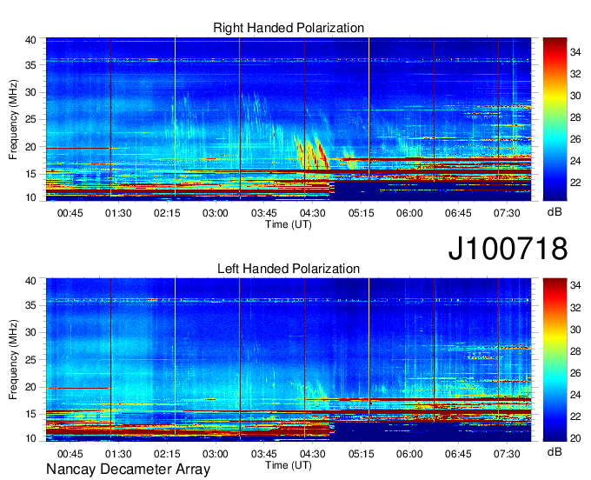Click the 02:15 time tick on Right Handed plot
This screenshot has height=480, width=591.
167,213
